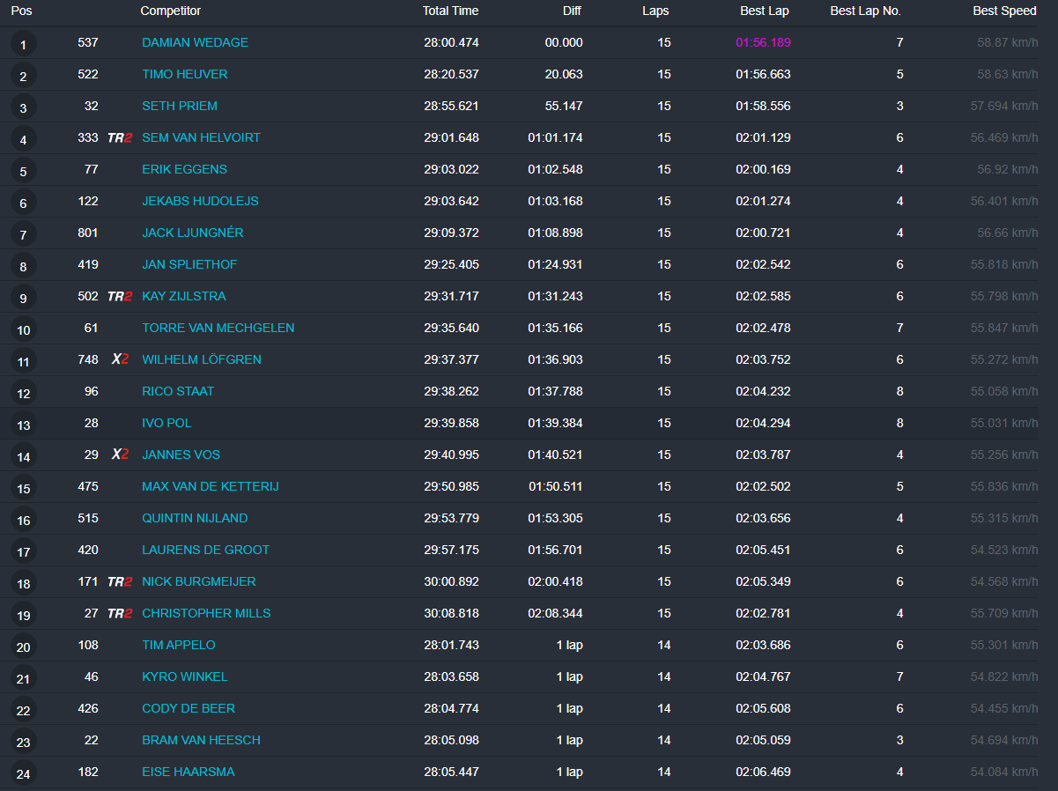Click the X2 icon next to Jannes Vos
1058x791 pixels.
(x=120, y=455)
